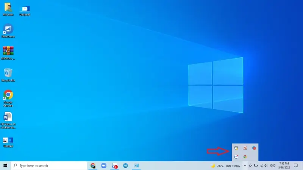Open the network Wi-Fi status icon
The image size is (303, 170).
coord(261,165)
